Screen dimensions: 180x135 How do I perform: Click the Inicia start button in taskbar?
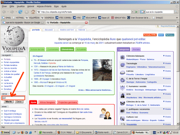5,132
